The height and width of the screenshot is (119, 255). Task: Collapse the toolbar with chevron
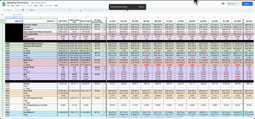(250, 10)
